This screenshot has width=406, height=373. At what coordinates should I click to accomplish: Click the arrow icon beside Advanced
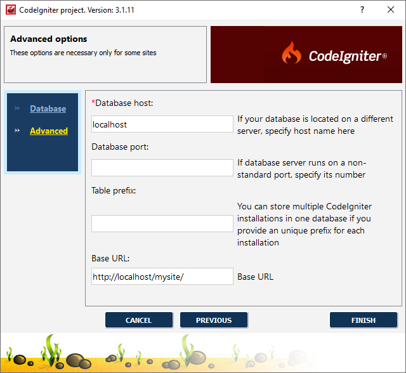[17, 131]
